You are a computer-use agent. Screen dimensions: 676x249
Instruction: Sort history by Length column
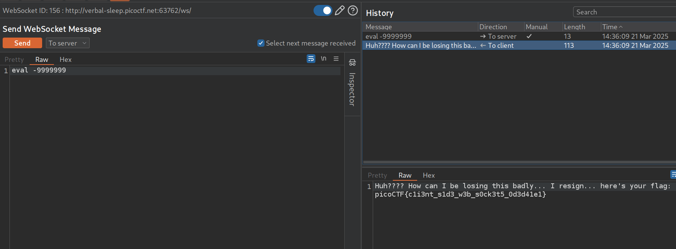click(x=574, y=27)
